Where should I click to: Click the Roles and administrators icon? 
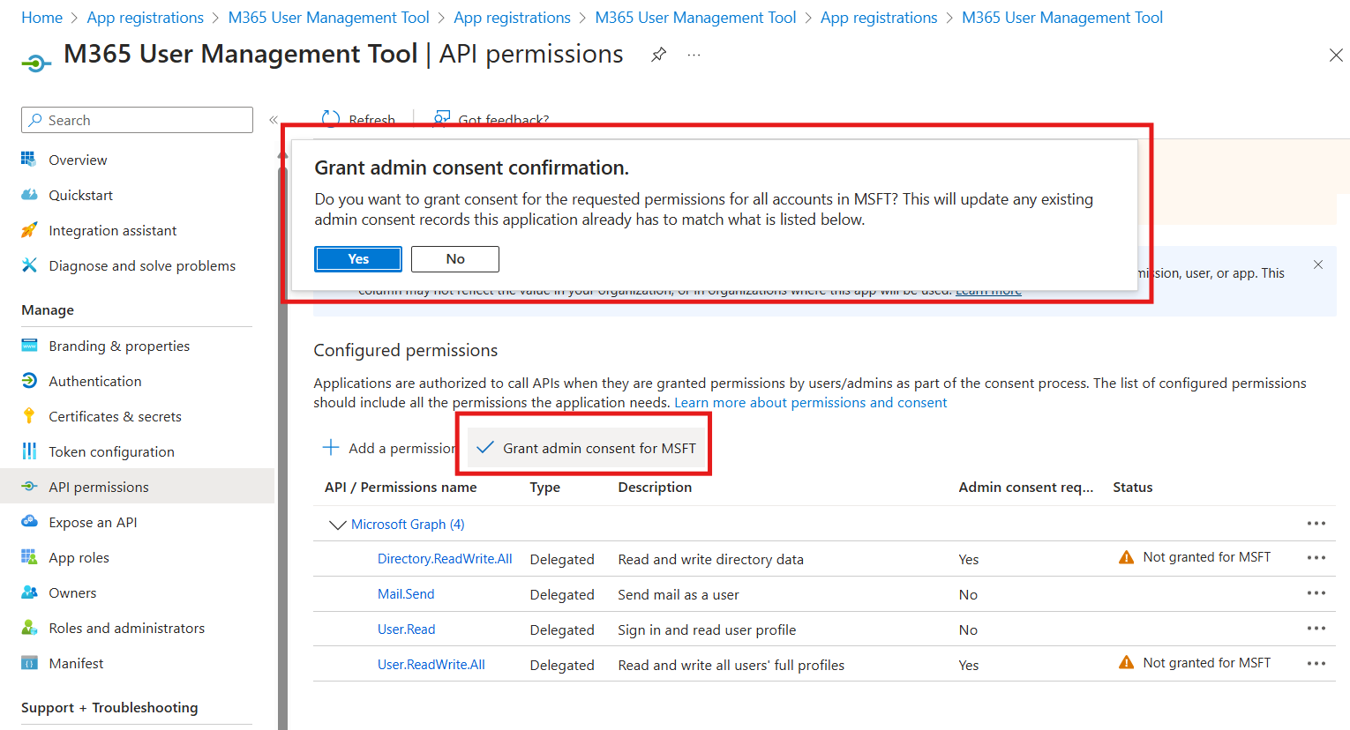(29, 628)
